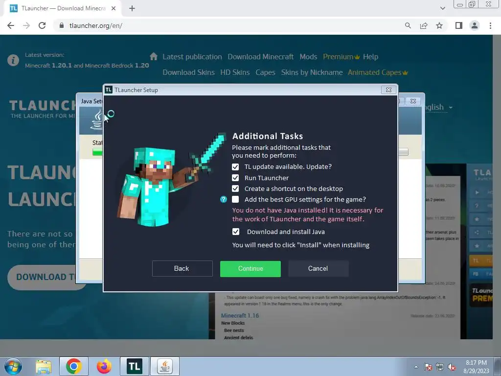Cancel the TLauncher Setup
This screenshot has height=376, width=501.
[x=318, y=269]
